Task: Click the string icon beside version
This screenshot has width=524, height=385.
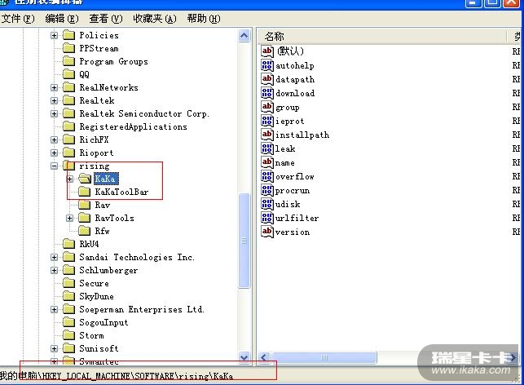Action: tap(267, 232)
